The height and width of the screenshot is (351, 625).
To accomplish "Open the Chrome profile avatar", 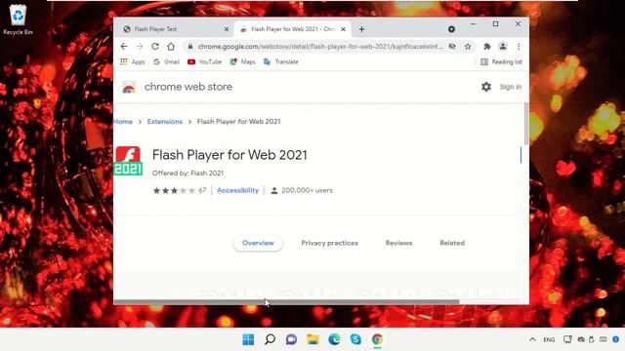I will coord(503,47).
